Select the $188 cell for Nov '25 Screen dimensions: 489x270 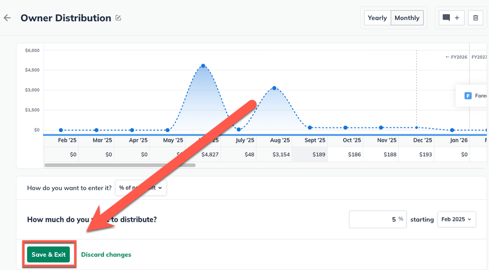tap(381, 154)
